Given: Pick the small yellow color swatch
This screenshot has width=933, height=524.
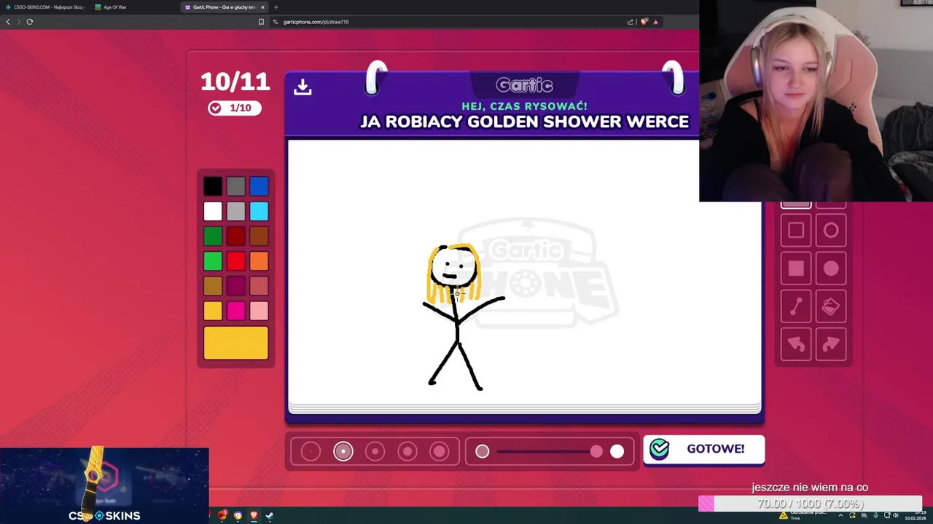Looking at the screenshot, I should click(x=213, y=311).
